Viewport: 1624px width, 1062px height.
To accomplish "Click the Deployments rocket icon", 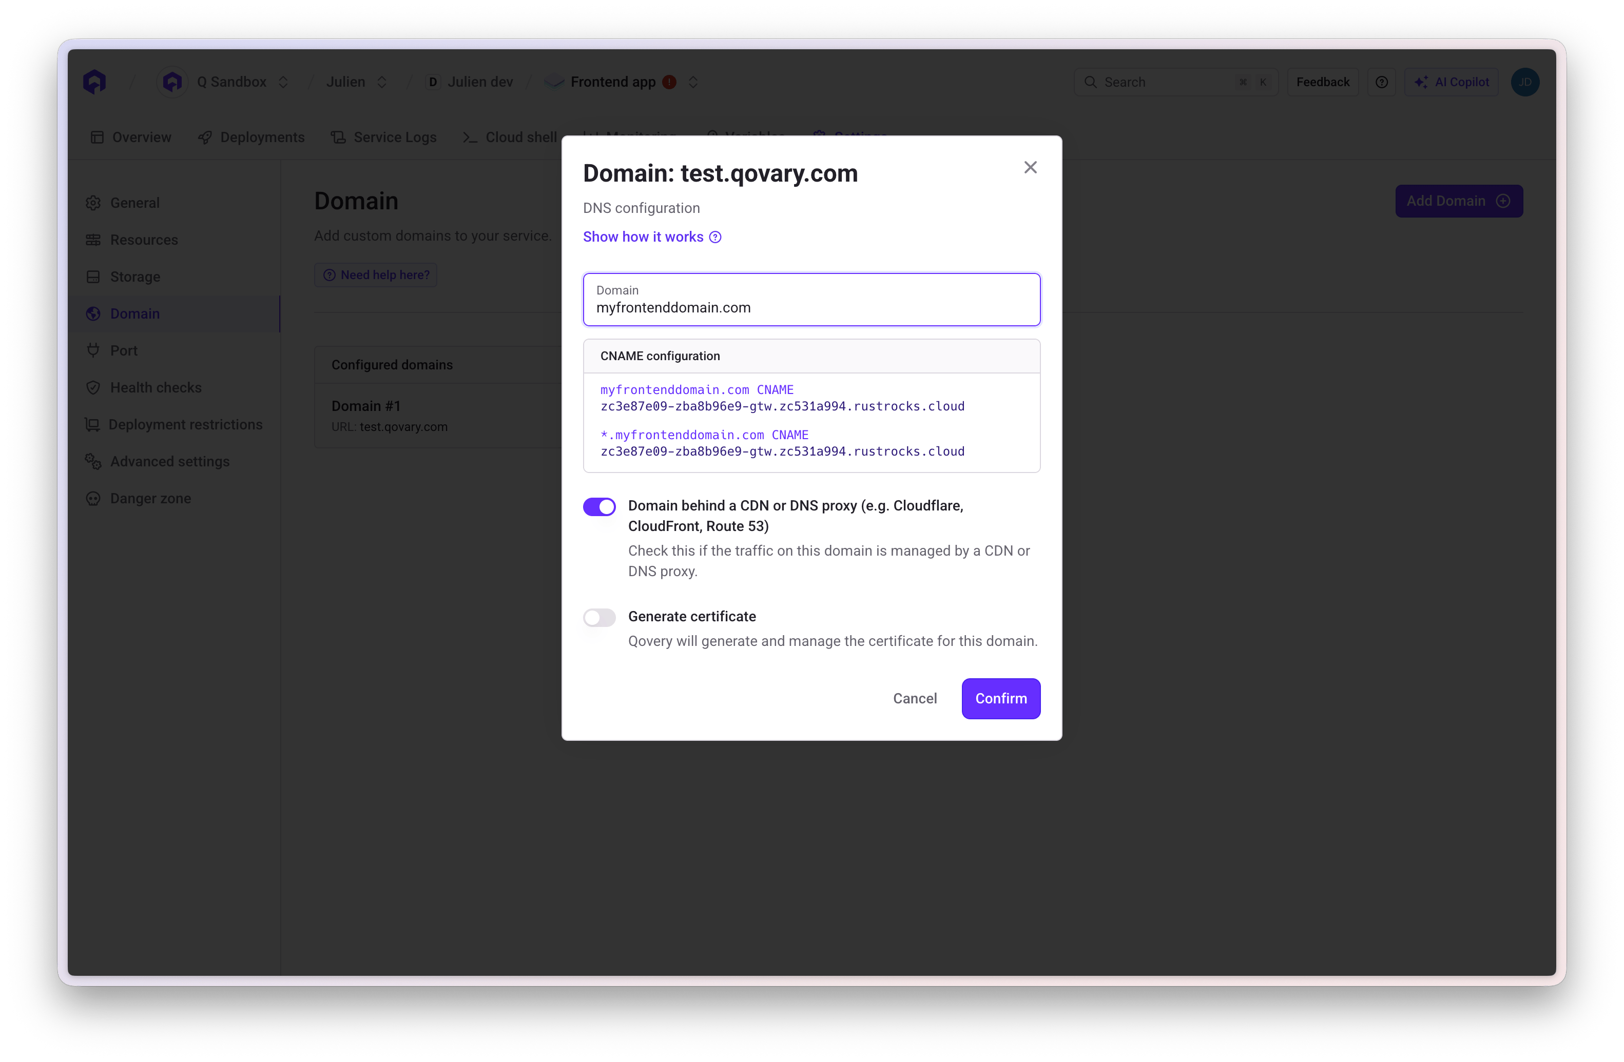I will click(x=205, y=137).
